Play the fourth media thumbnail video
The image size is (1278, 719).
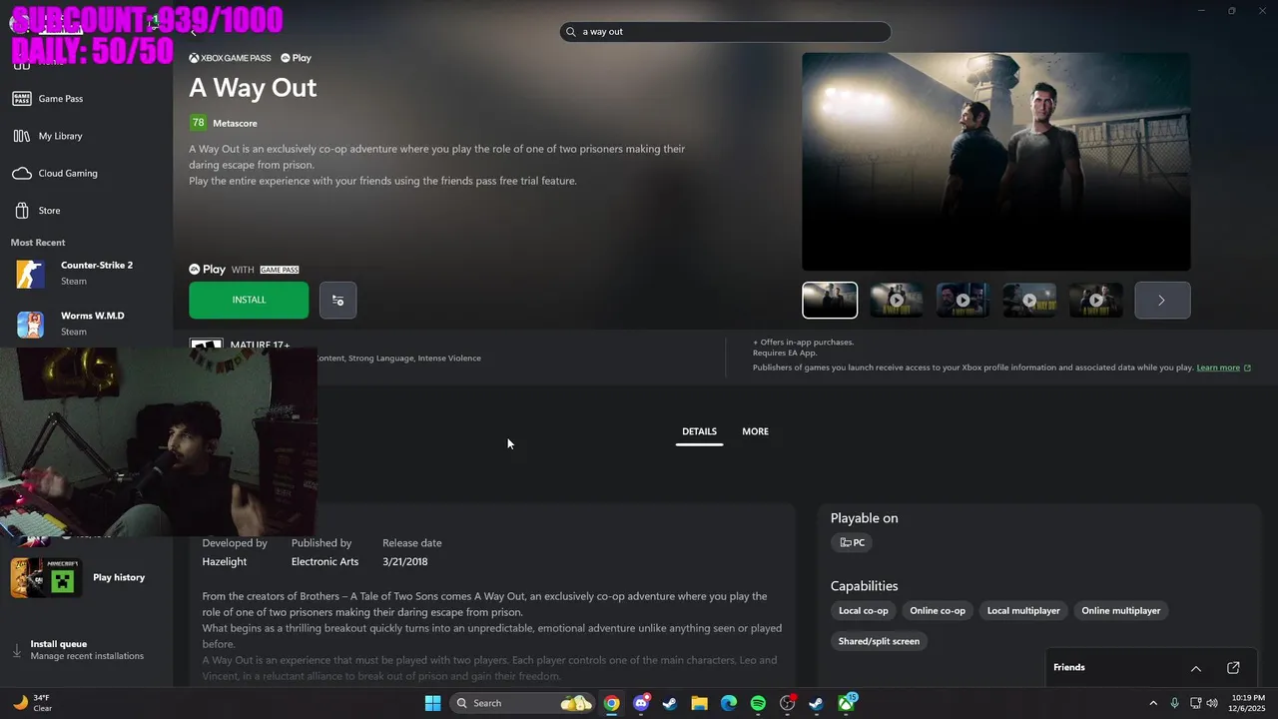coord(1029,300)
